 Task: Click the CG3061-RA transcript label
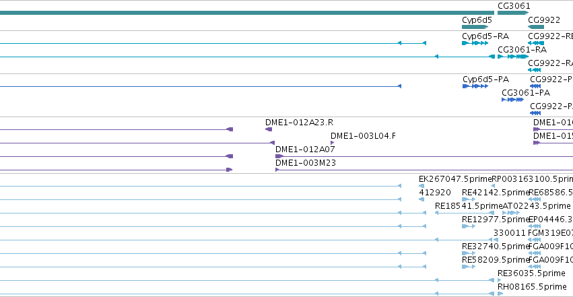523,49
